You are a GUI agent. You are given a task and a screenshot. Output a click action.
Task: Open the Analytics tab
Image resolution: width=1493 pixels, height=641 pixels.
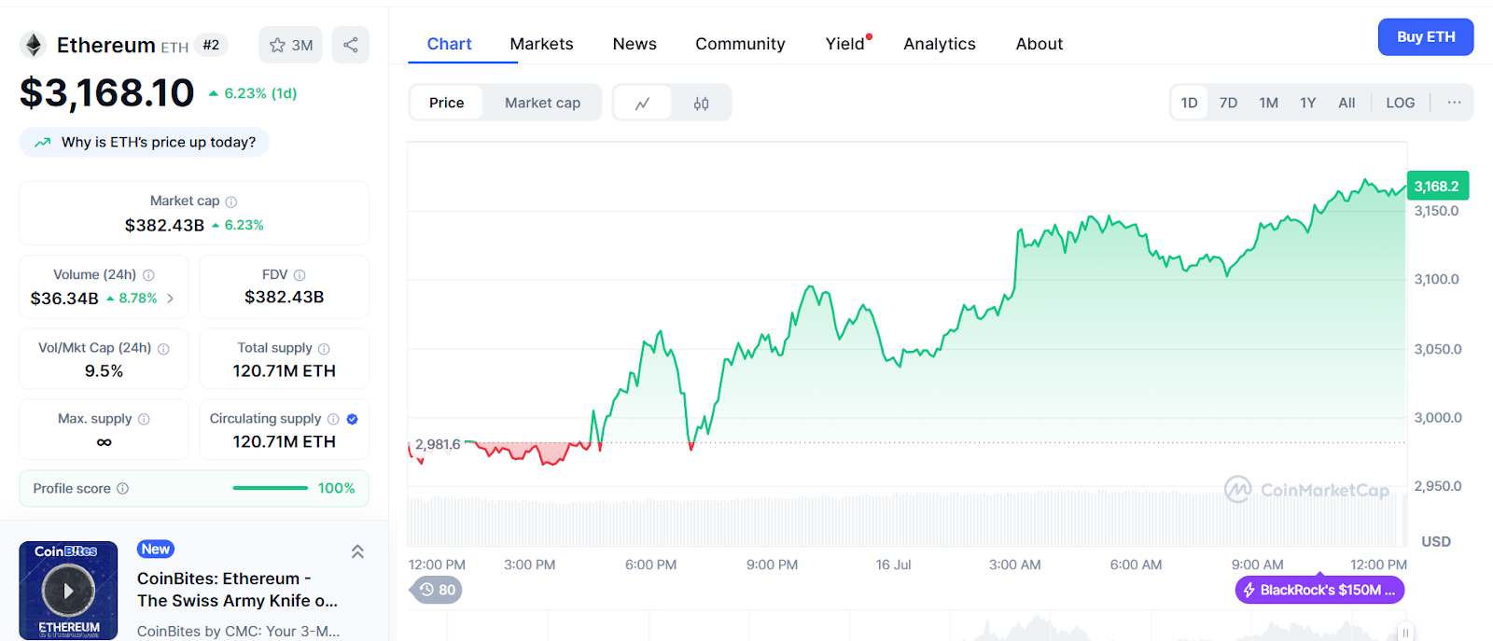point(940,44)
